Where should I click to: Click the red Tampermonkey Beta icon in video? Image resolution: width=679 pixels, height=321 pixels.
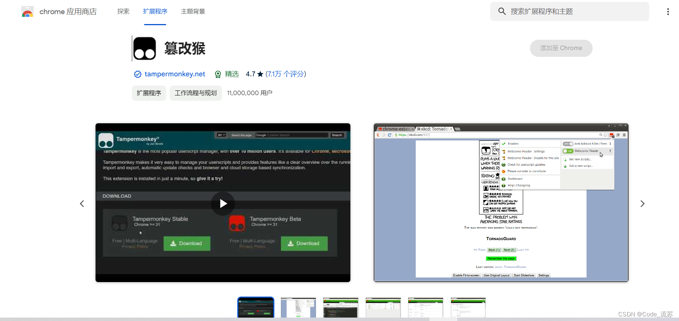237,224
